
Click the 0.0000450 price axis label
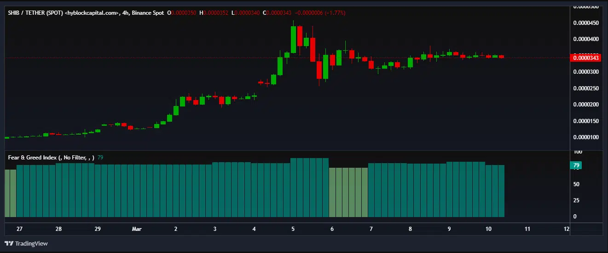[585, 23]
